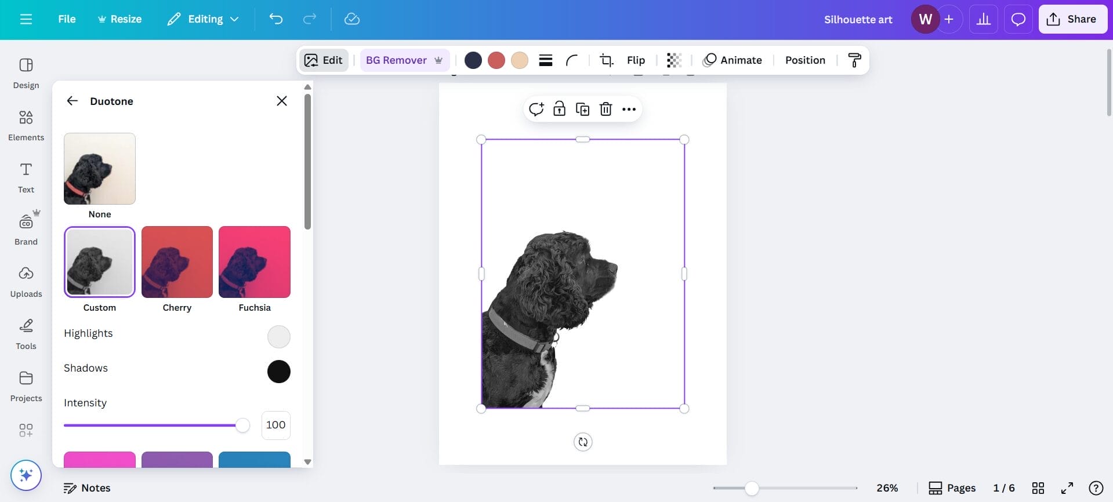Open the transparency checkerboard icon

(x=674, y=60)
